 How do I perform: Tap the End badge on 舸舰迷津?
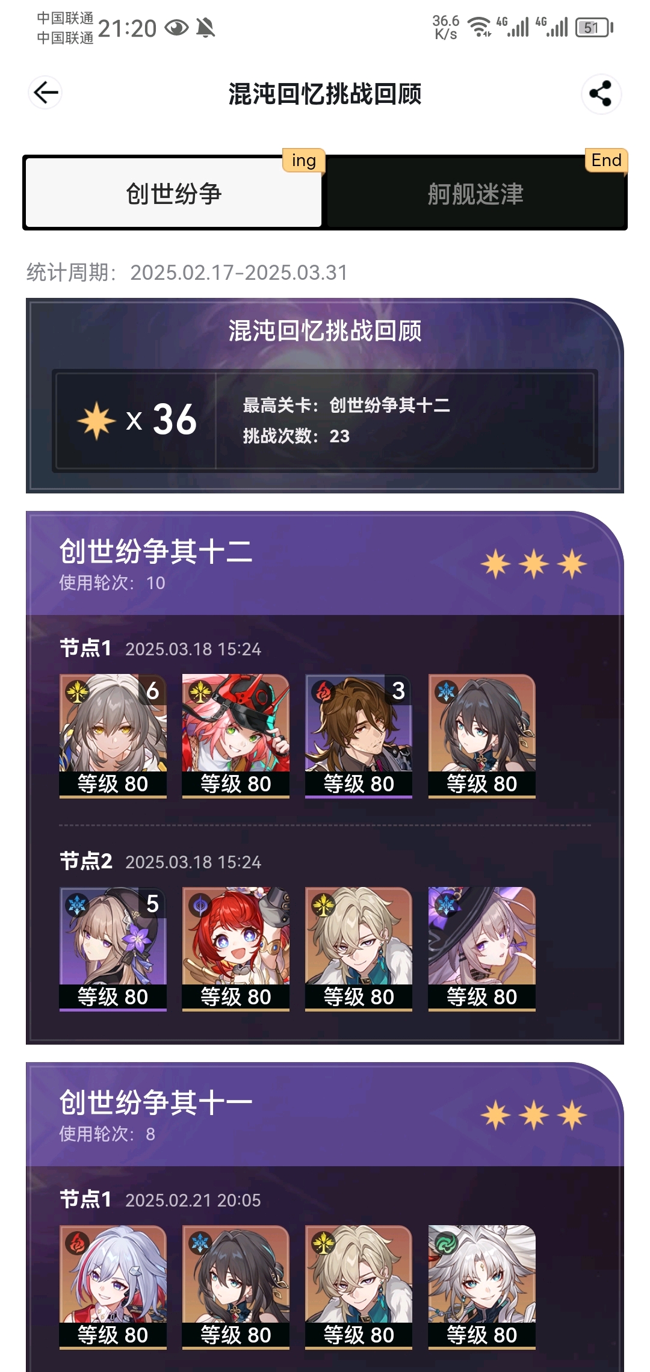coord(606,160)
